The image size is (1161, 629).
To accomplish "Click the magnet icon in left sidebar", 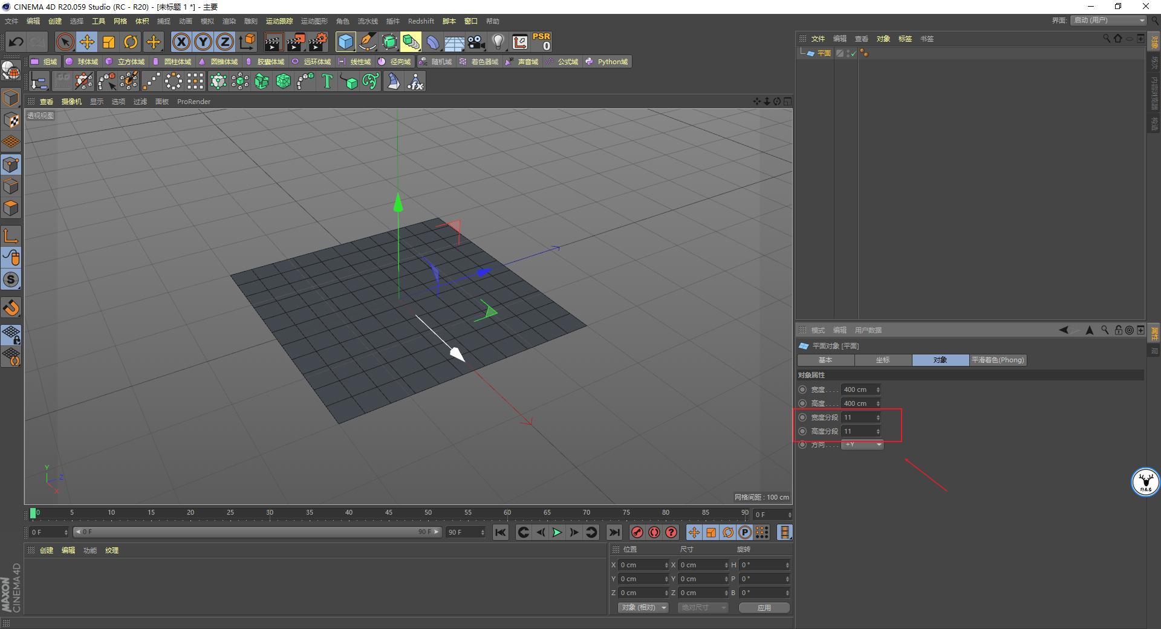I will pos(11,308).
